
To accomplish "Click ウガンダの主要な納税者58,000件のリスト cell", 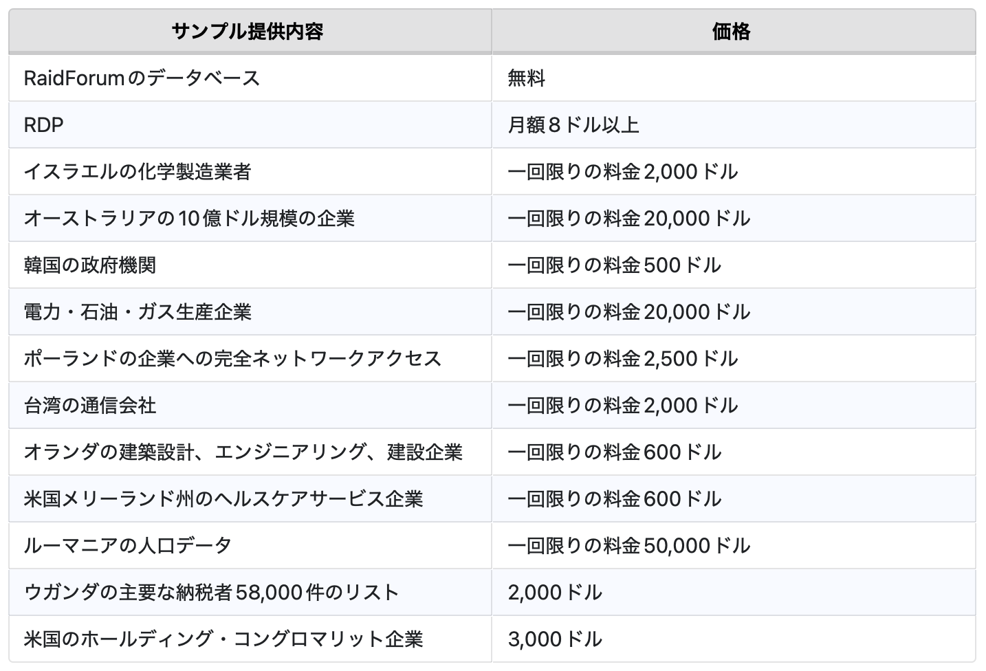I will (x=211, y=593).
